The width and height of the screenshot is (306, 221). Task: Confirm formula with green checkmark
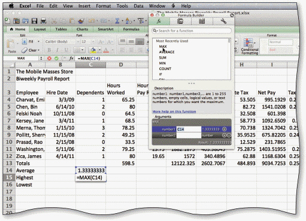pyautogui.click(x=56, y=58)
